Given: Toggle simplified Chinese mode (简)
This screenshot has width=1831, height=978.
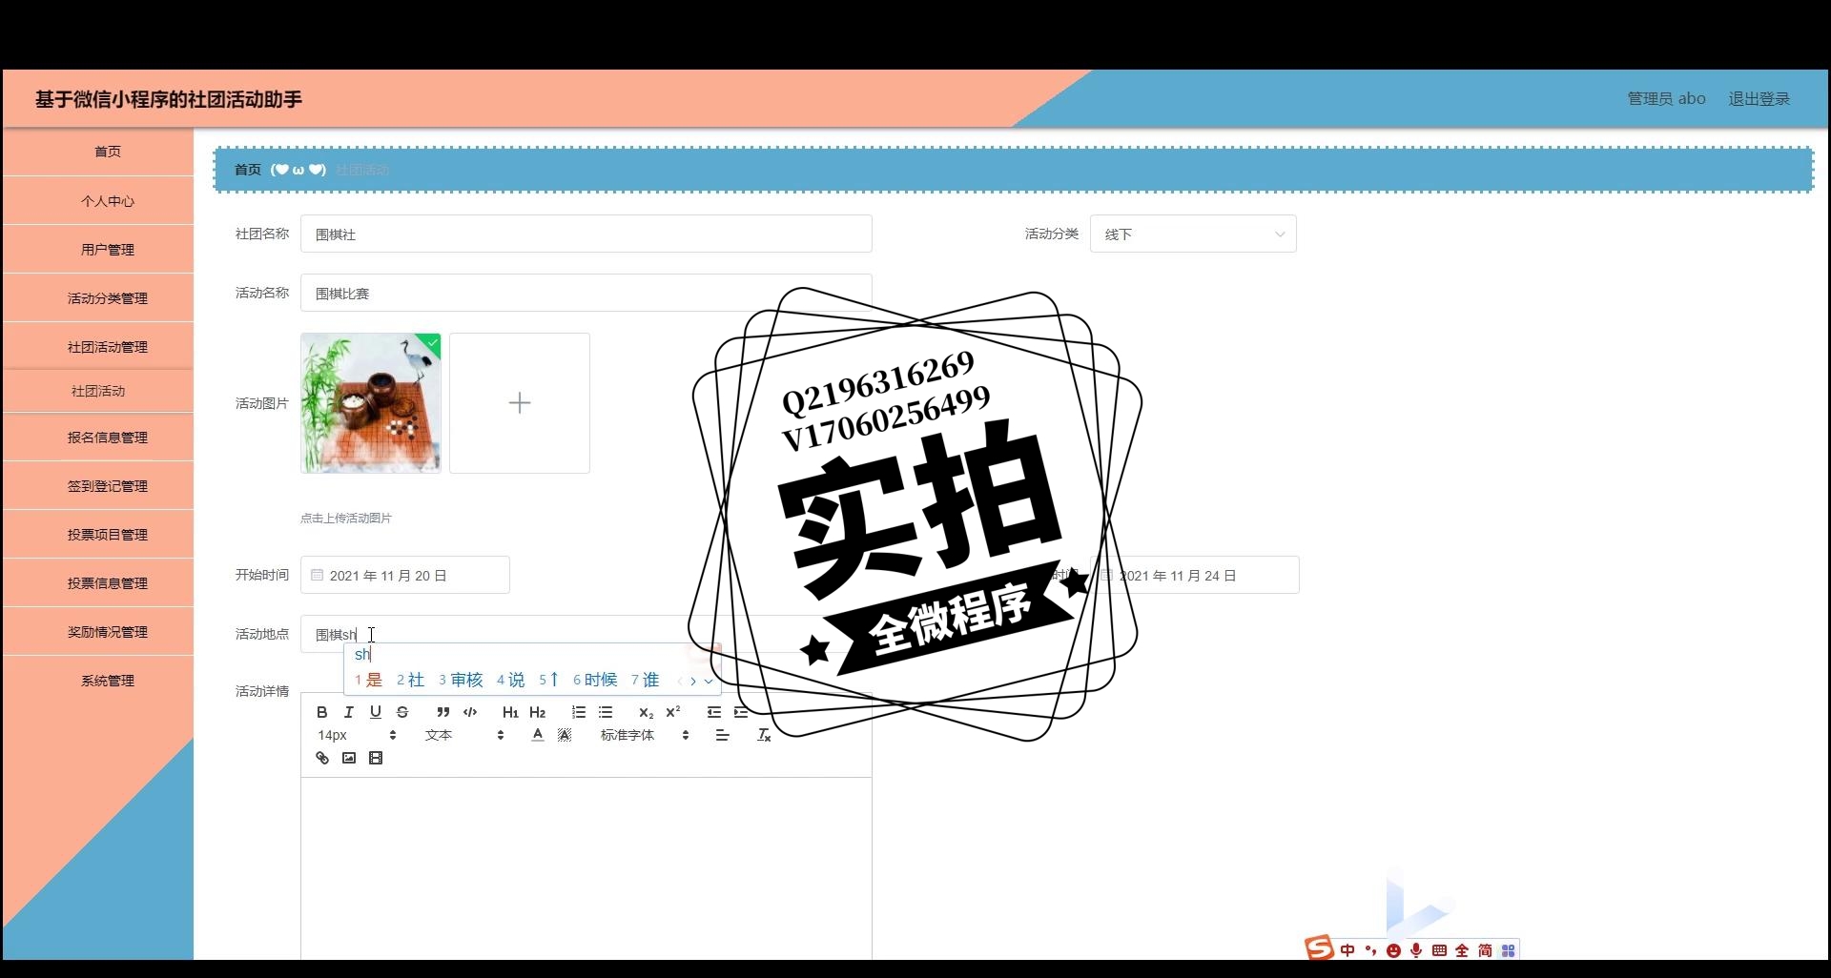Looking at the screenshot, I should 1485,950.
